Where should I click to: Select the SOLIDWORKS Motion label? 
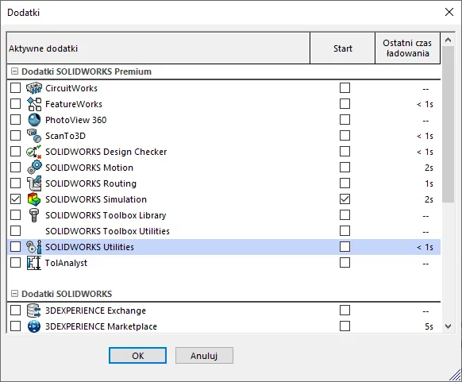tap(89, 168)
